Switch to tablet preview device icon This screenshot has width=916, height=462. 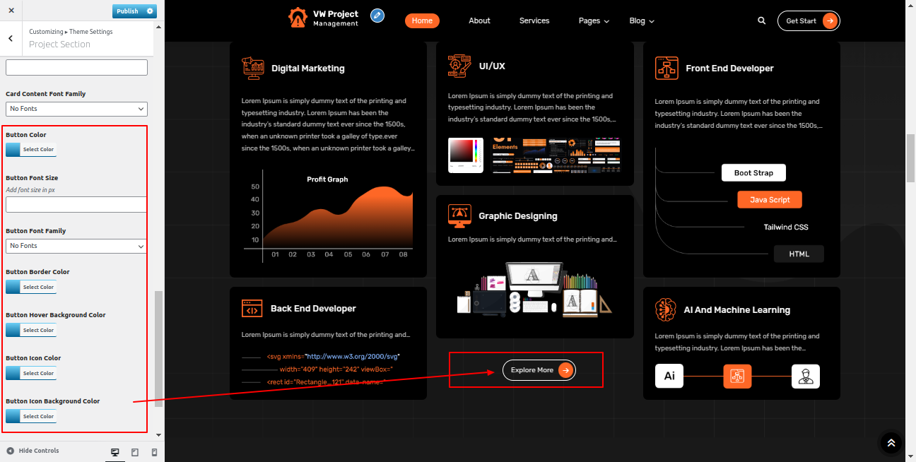[135, 452]
